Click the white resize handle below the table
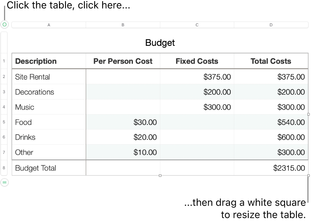311x221 pixels. point(160,175)
